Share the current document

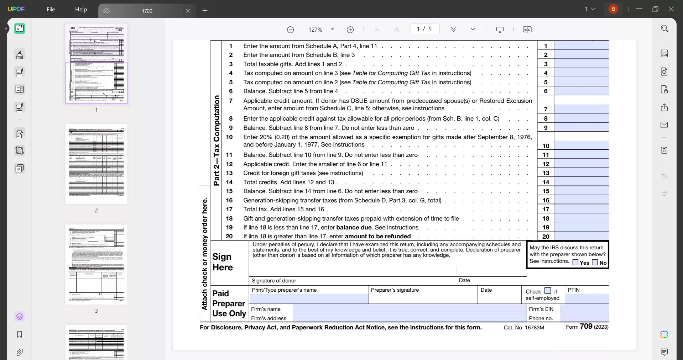point(664,107)
